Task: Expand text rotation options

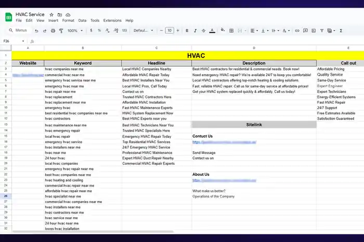Action: 289,31
